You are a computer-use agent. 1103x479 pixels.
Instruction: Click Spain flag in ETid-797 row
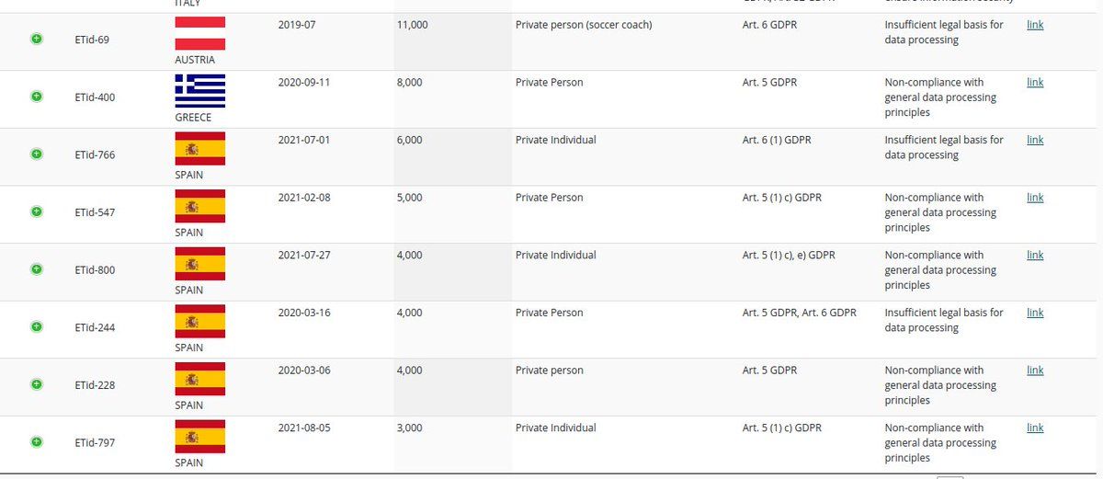[199, 436]
